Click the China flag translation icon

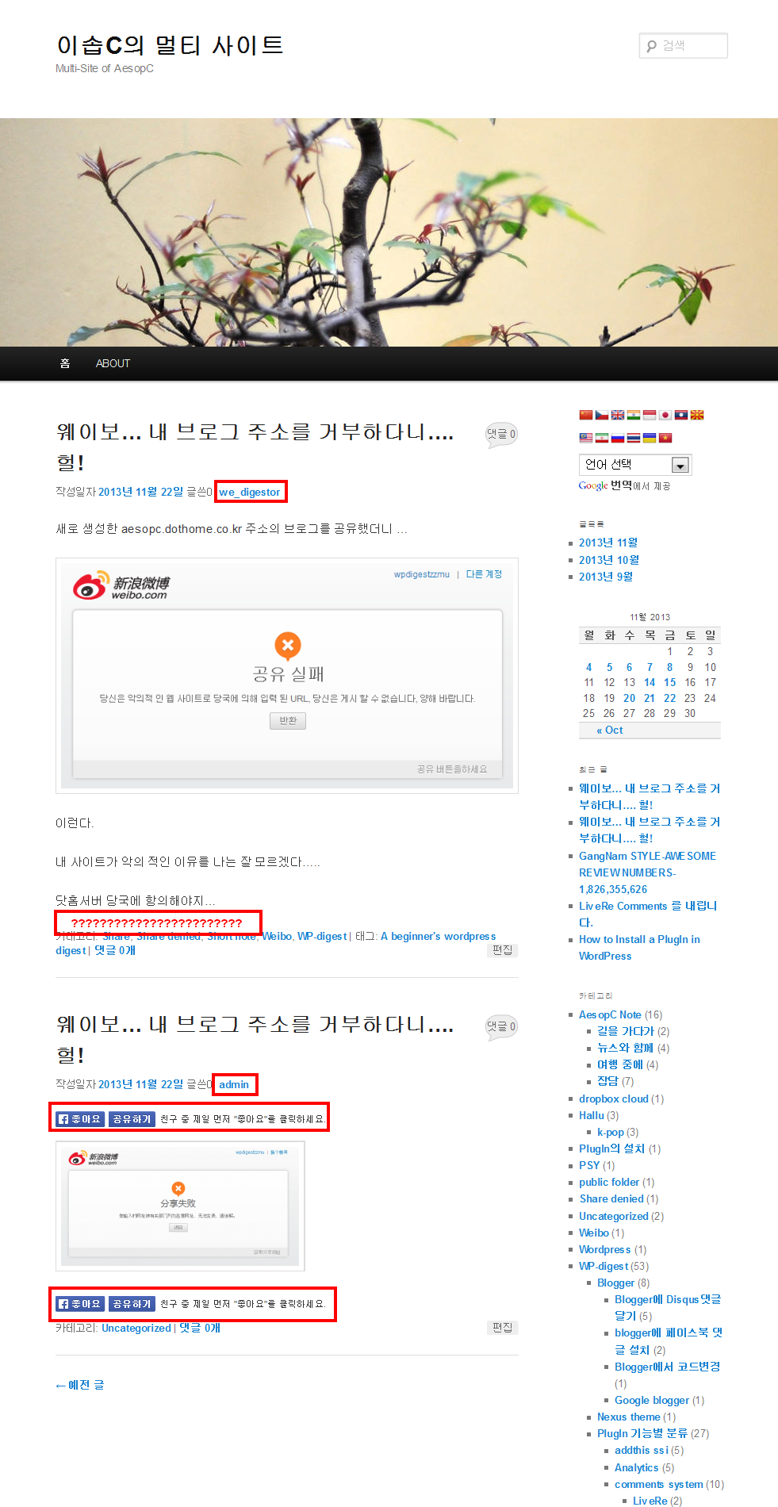point(586,415)
